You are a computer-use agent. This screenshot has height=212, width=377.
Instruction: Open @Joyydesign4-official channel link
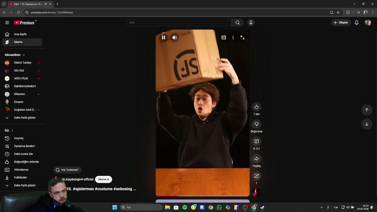78,179
